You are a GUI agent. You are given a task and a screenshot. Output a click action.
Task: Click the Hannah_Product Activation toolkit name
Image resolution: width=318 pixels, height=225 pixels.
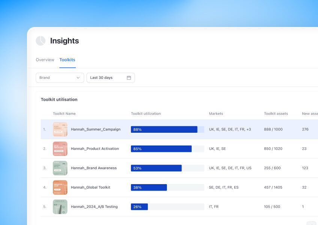(95, 149)
